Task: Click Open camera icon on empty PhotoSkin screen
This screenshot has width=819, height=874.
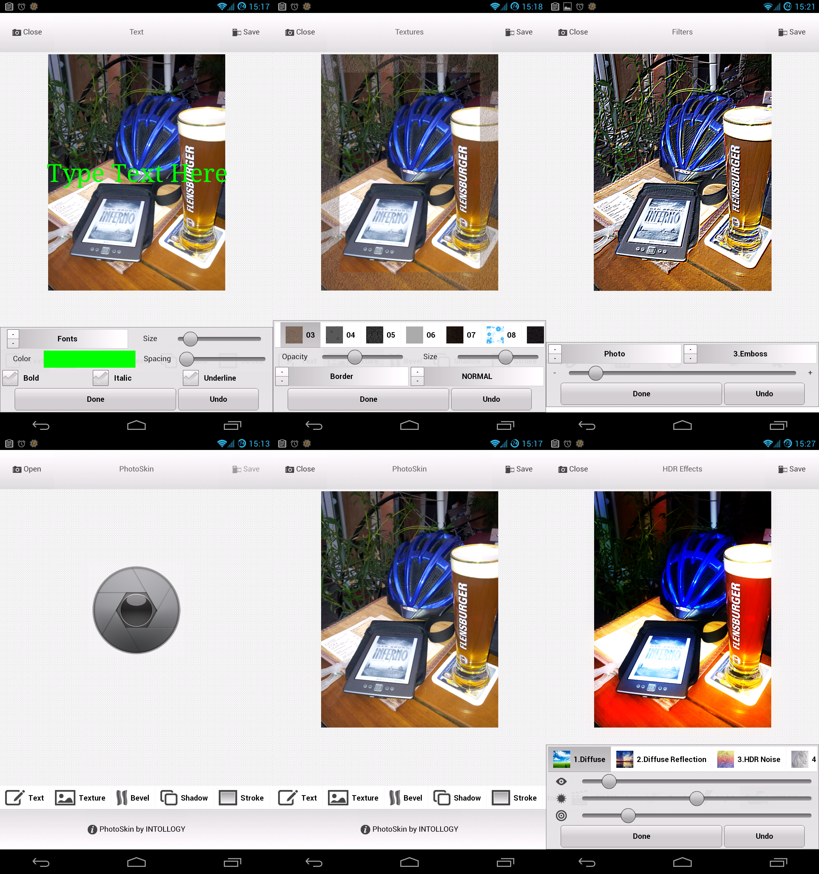Action: [17, 469]
